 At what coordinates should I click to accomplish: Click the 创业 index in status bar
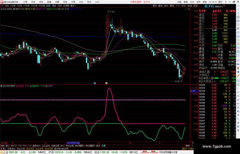coord(97,152)
